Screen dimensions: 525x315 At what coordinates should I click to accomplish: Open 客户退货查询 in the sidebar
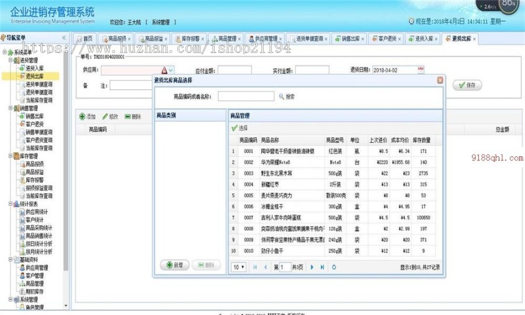(x=39, y=140)
